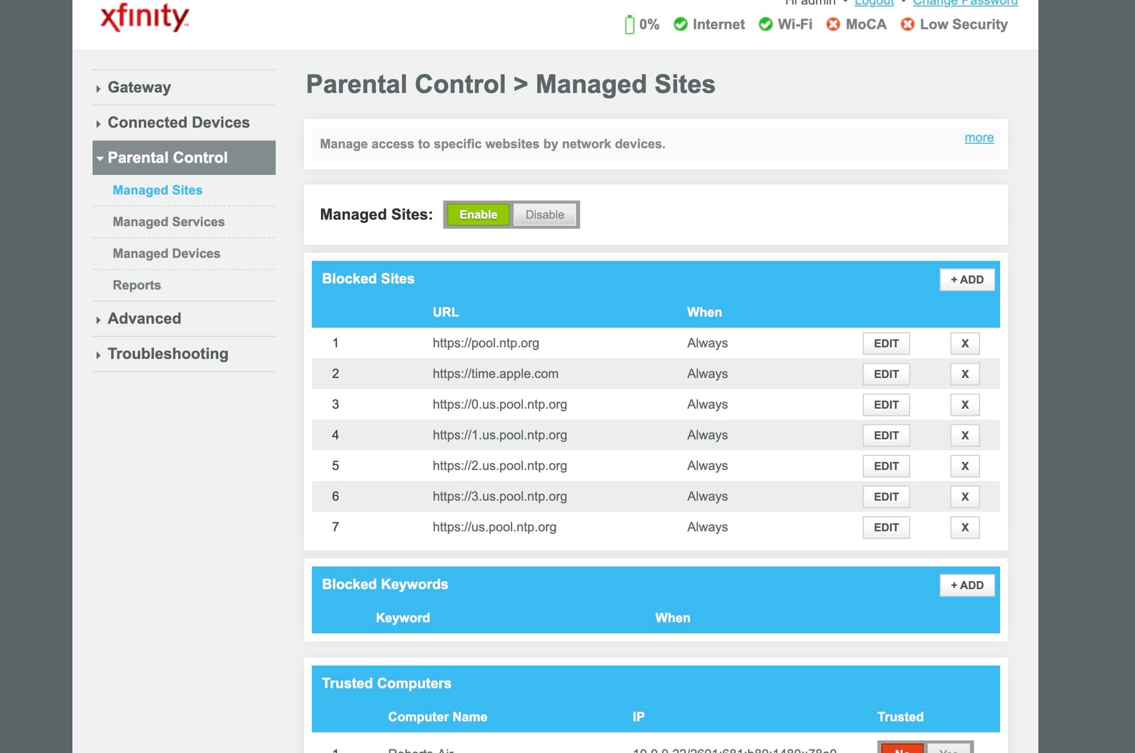The image size is (1135, 753).
Task: Click the Change Password link
Action: pyautogui.click(x=965, y=3)
